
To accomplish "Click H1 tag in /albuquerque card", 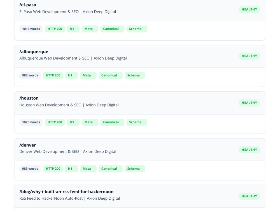I will (x=71, y=75).
